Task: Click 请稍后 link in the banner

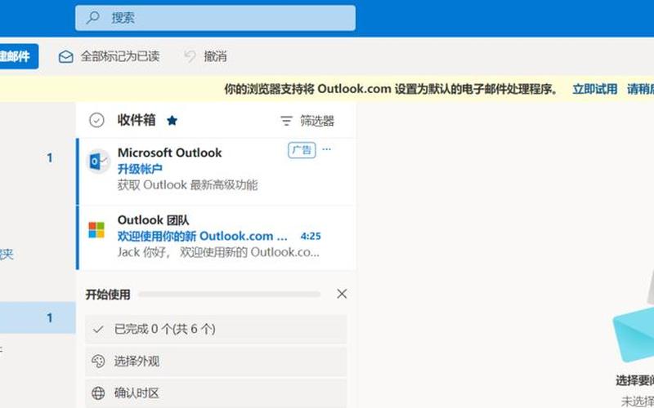Action: 641,89
